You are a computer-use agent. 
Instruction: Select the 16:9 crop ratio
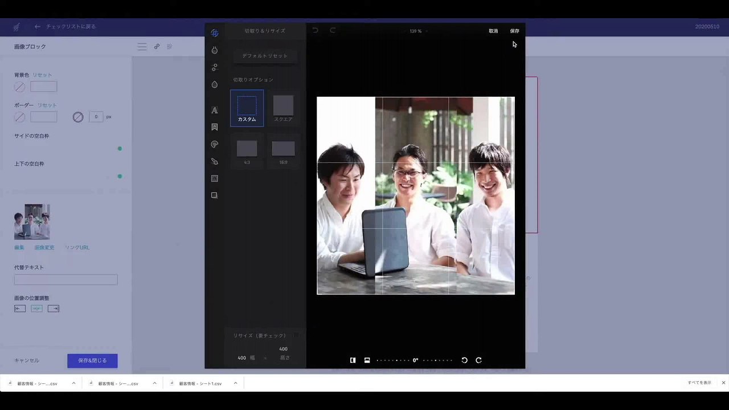pyautogui.click(x=283, y=151)
